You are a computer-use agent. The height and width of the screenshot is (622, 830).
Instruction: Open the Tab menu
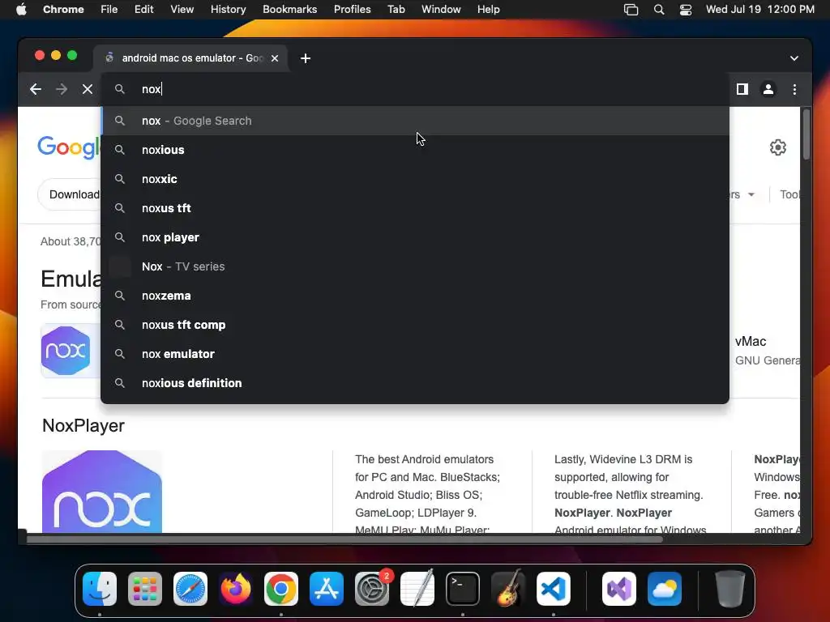(x=396, y=10)
